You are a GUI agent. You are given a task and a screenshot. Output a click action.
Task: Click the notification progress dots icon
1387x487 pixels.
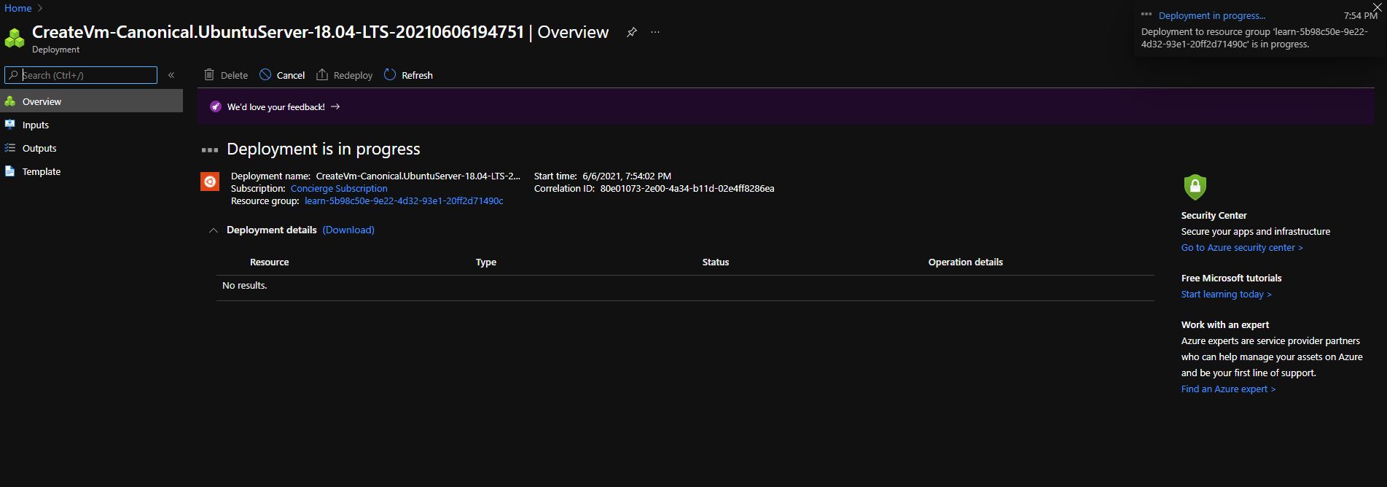(1146, 15)
